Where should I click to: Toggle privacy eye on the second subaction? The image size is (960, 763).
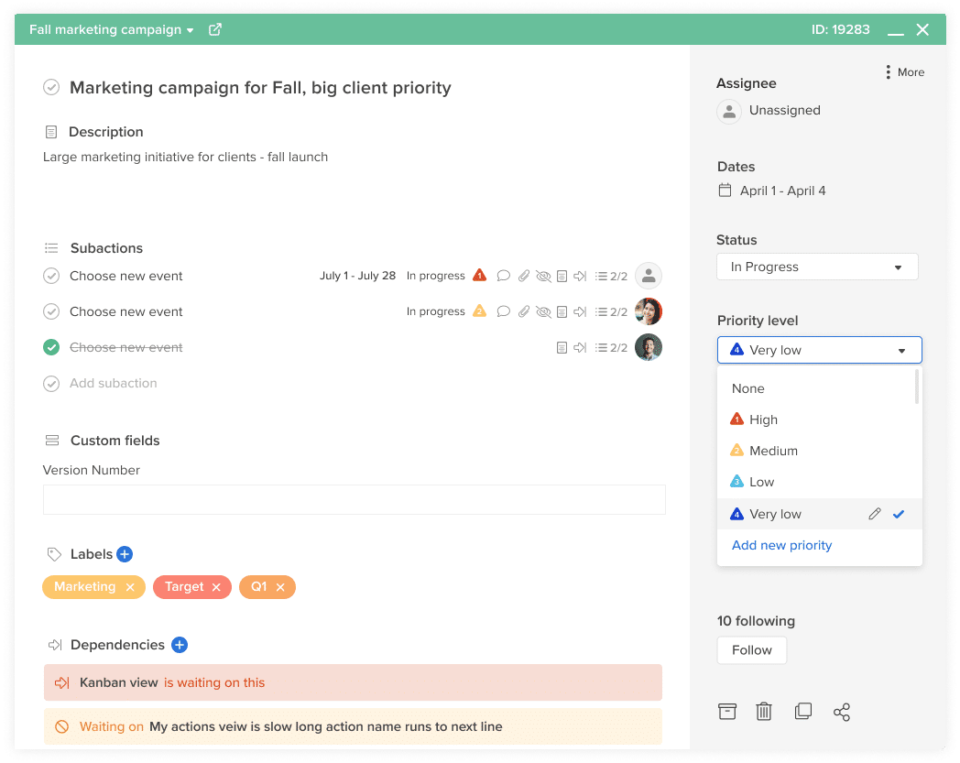[542, 311]
